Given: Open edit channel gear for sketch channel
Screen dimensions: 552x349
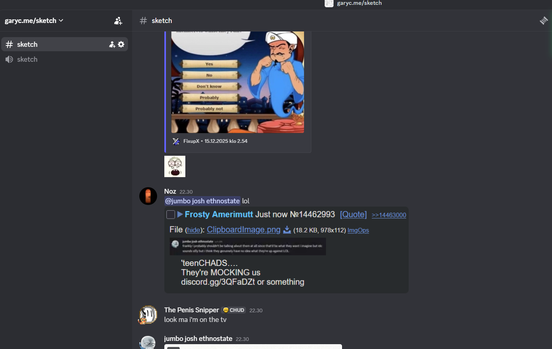Looking at the screenshot, I should click(x=121, y=44).
